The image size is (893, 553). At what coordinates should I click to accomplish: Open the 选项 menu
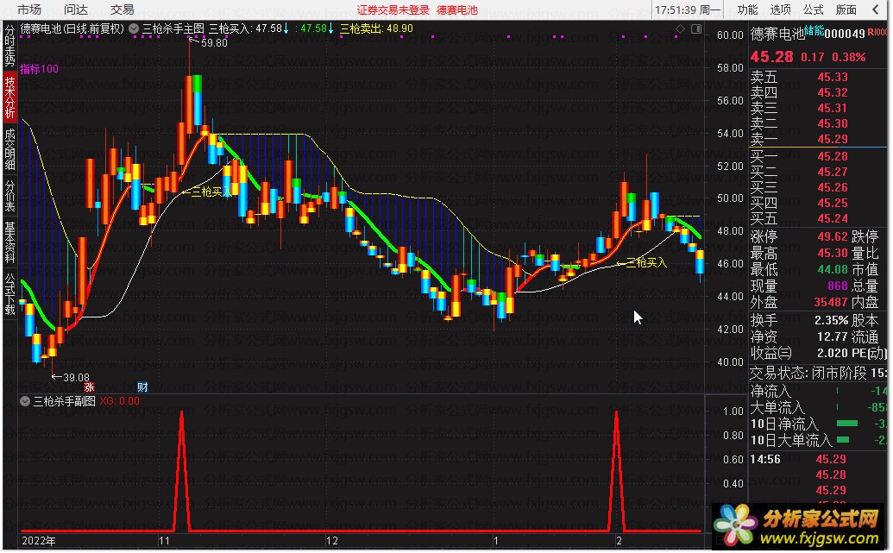[x=780, y=9]
